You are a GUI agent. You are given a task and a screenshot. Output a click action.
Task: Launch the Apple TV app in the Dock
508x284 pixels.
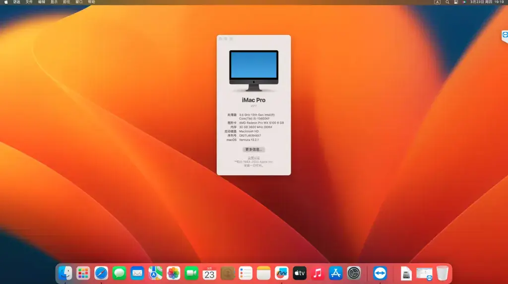coord(300,273)
